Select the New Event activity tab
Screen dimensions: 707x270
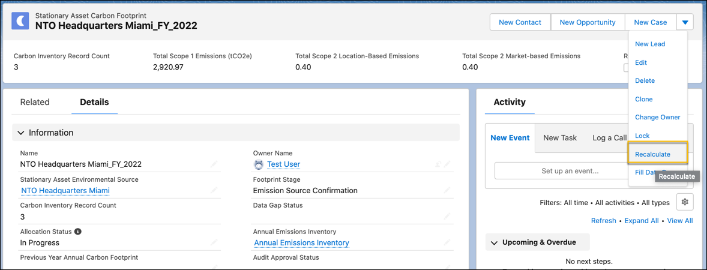pos(510,138)
